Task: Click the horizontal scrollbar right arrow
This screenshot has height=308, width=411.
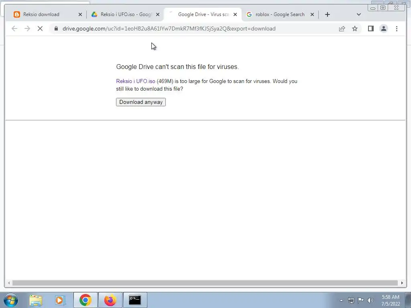Action: pos(402,283)
